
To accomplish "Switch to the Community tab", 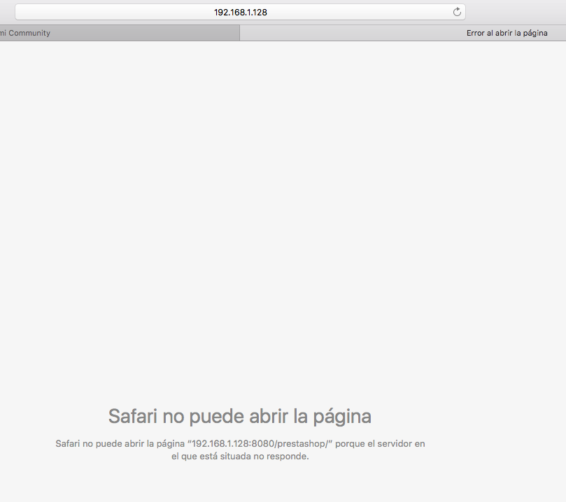I will (120, 33).
